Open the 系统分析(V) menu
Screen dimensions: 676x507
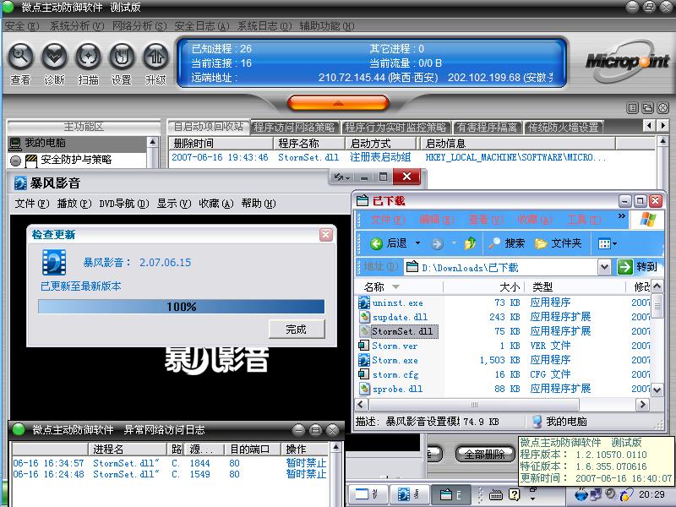pos(77,26)
